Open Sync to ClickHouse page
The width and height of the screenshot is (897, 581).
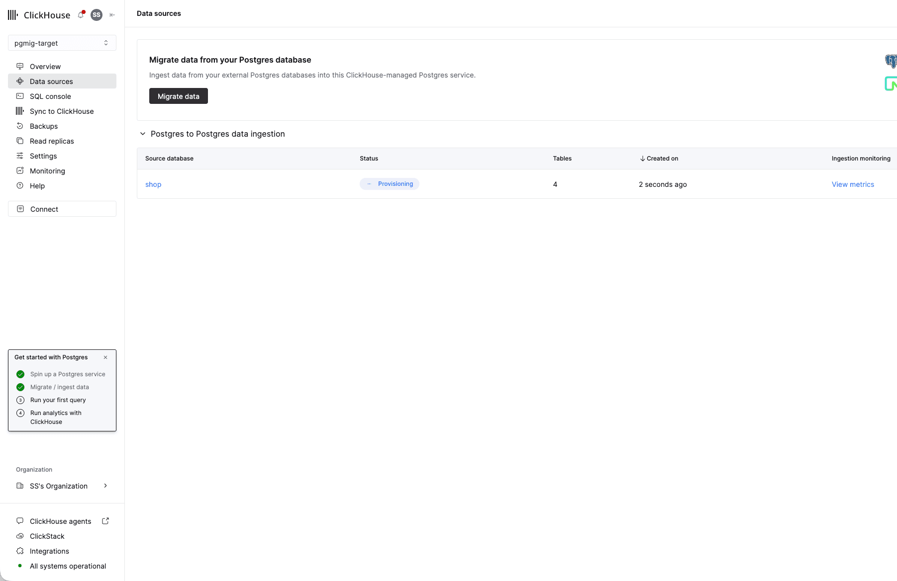pos(62,111)
